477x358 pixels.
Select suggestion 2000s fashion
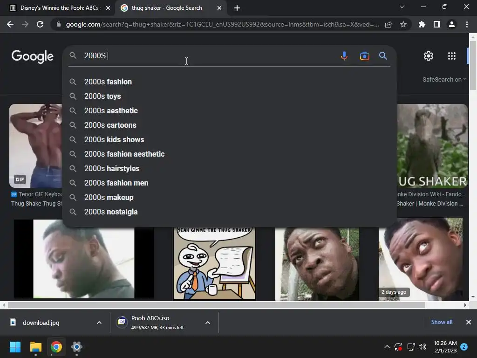[x=229, y=82]
